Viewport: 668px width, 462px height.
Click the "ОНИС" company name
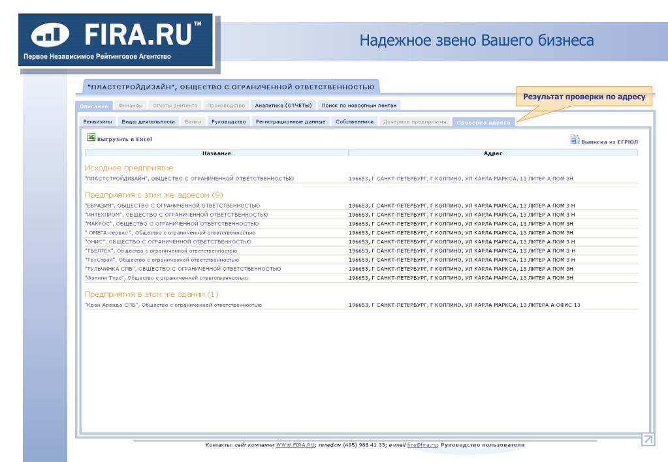168,242
